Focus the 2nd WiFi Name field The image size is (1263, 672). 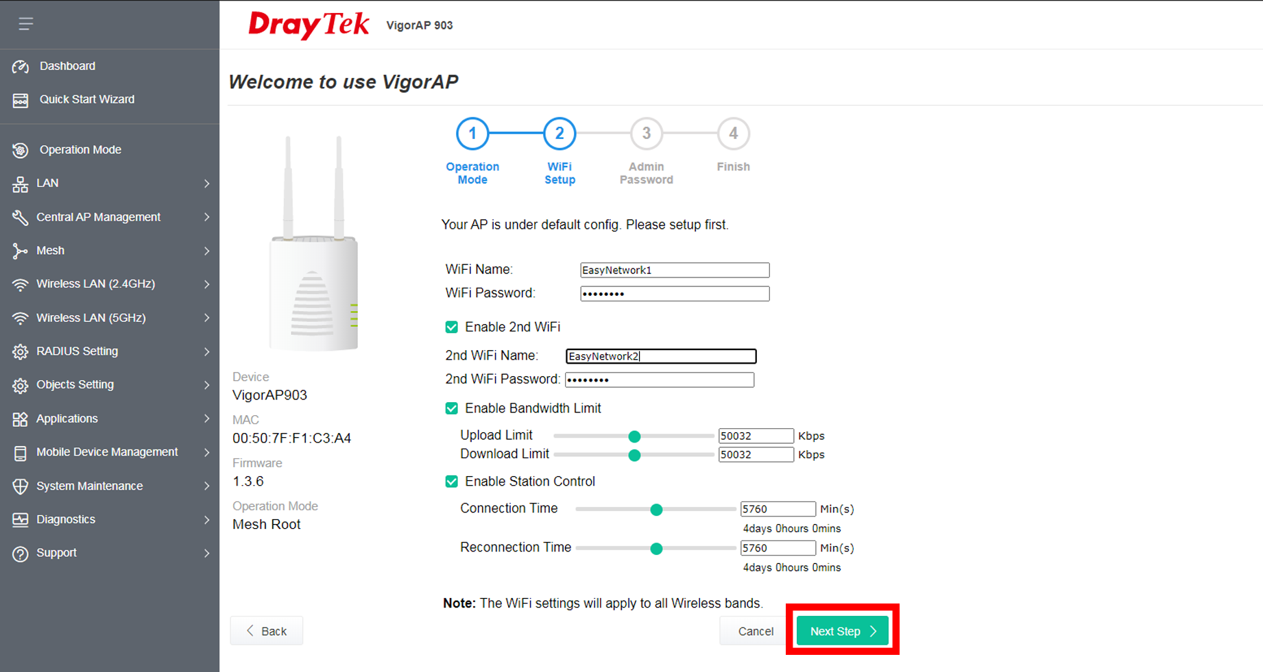pos(661,356)
